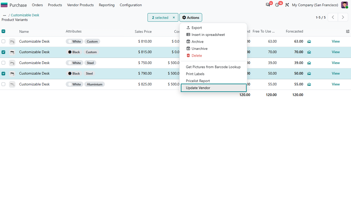Click the optional columns settings icon
Viewport: 351px width, 222px height.
click(x=348, y=32)
